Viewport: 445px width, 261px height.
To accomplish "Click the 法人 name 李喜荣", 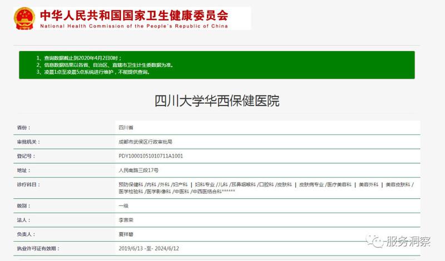I will click(x=126, y=220).
